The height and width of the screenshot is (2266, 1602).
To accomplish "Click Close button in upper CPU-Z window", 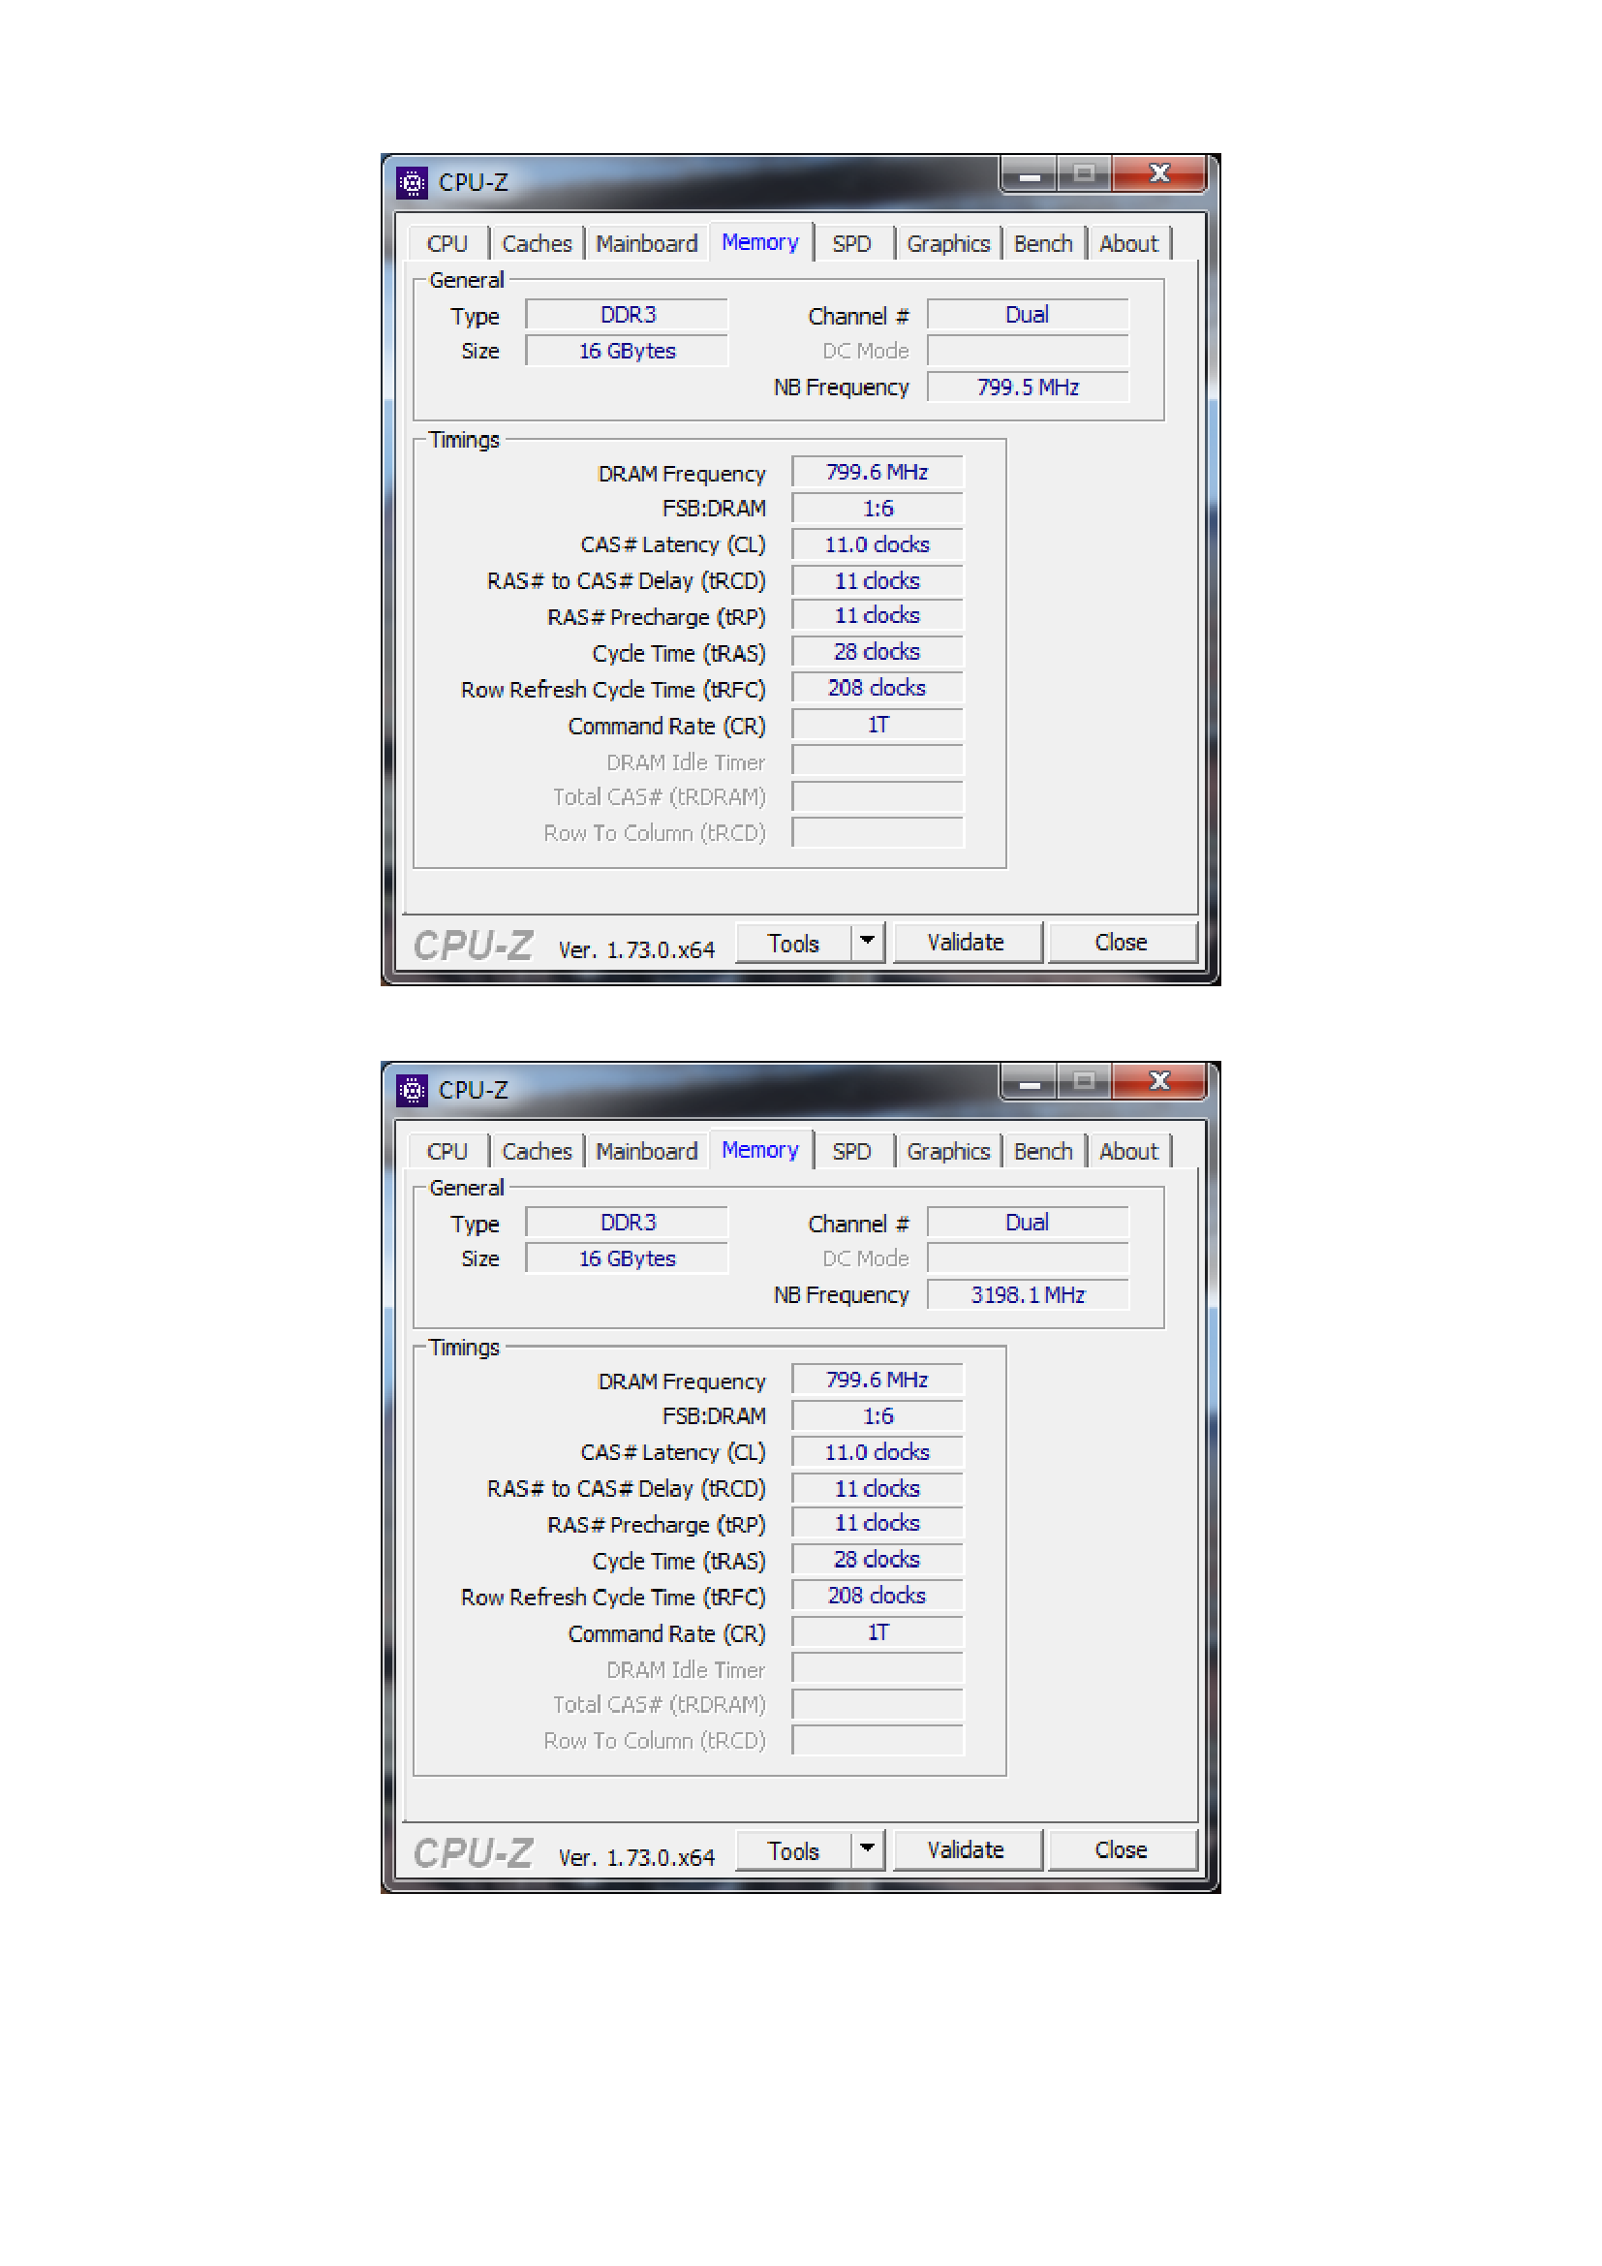I will coord(1122,944).
